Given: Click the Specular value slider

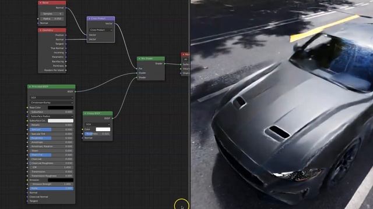Looking at the screenshot, I should [x=51, y=129].
